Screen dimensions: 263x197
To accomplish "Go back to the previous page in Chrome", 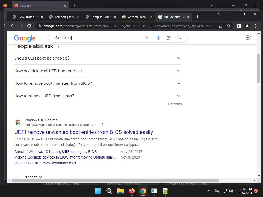I will click(13, 26).
